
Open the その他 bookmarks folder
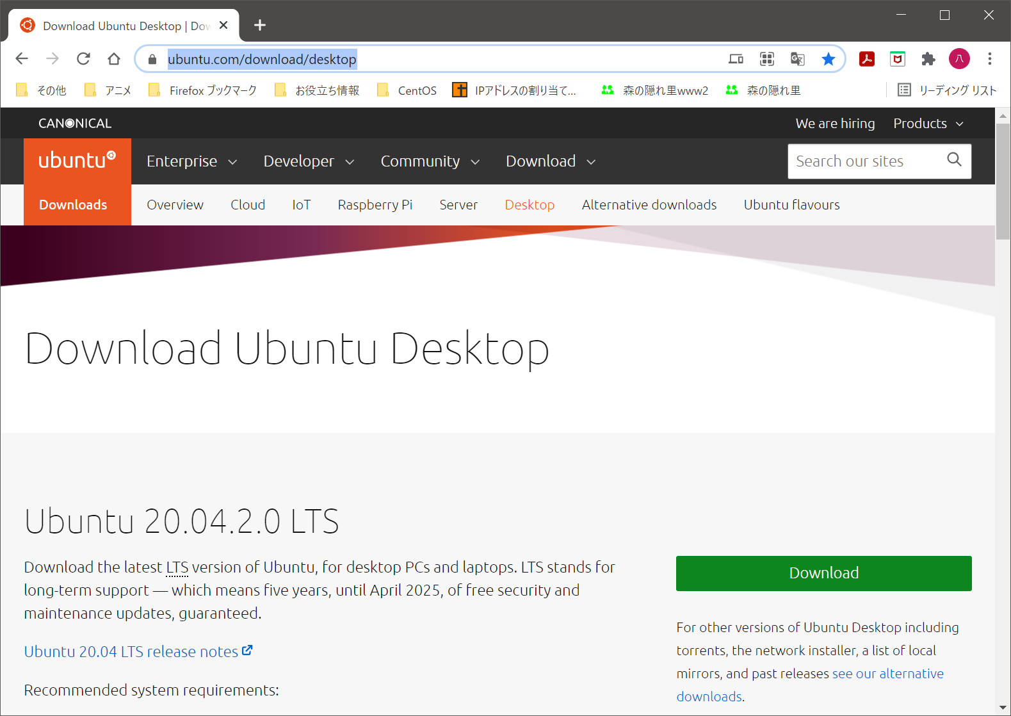click(x=42, y=90)
